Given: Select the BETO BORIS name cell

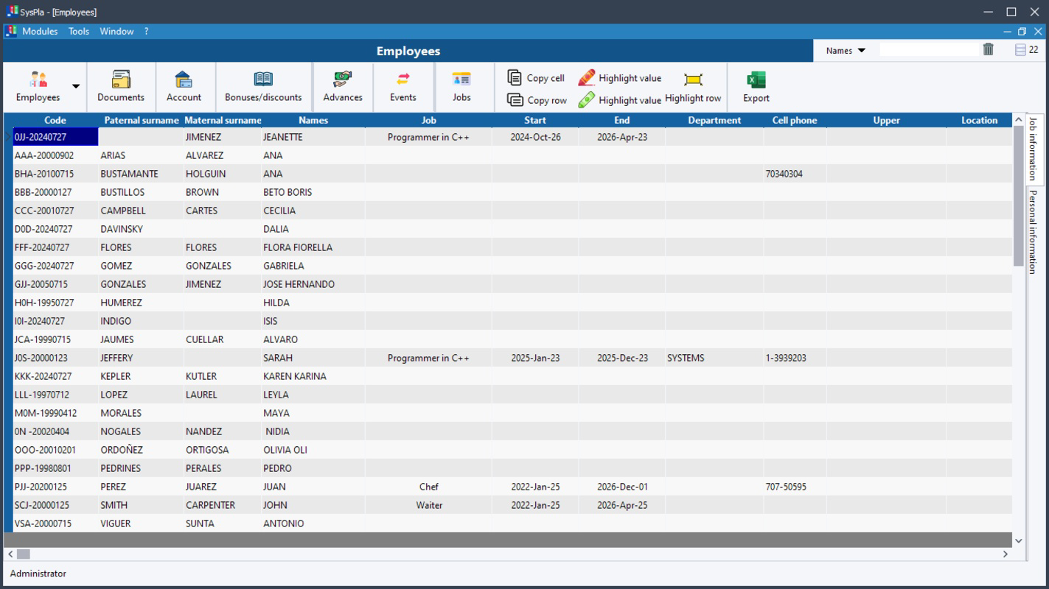Looking at the screenshot, I should (x=313, y=192).
